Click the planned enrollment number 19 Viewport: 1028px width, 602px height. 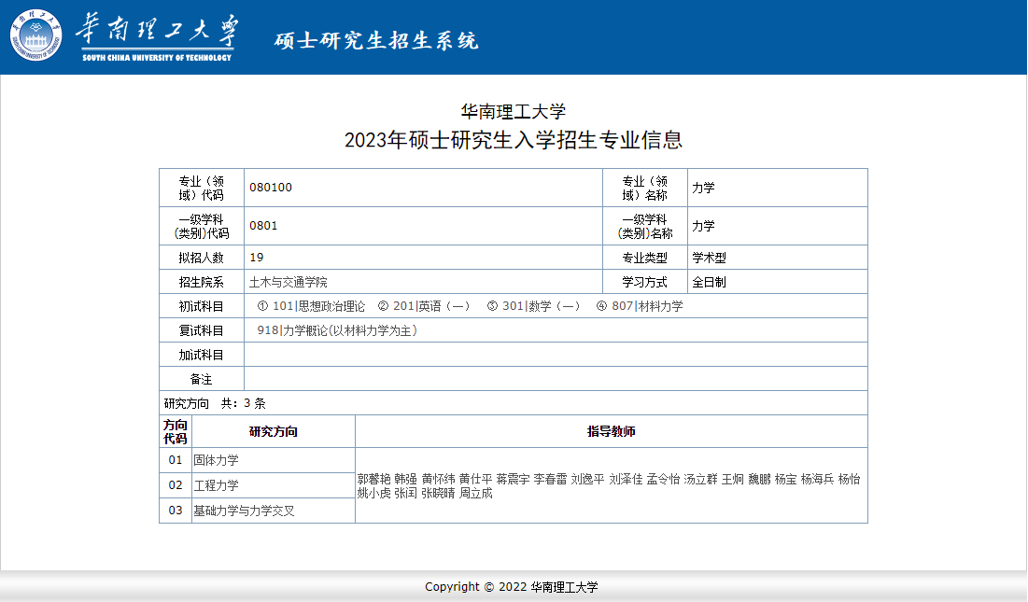pyautogui.click(x=257, y=258)
